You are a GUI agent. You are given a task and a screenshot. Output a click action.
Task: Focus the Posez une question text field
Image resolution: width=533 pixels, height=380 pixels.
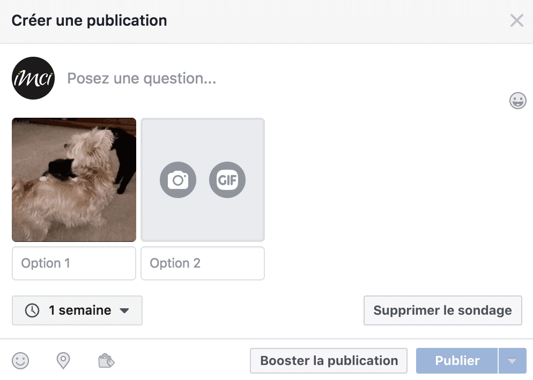click(x=268, y=79)
